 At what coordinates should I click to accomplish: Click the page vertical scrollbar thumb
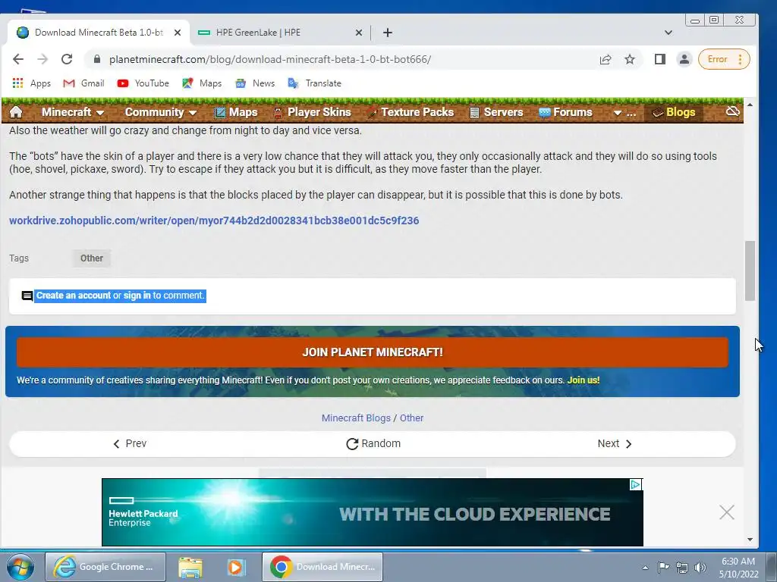click(750, 271)
